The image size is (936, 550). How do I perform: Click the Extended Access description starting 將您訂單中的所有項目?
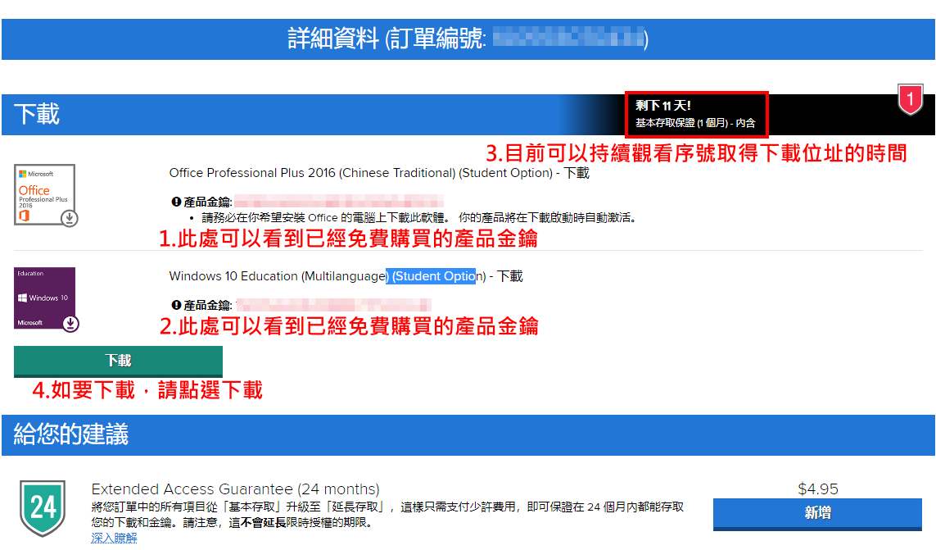387,515
